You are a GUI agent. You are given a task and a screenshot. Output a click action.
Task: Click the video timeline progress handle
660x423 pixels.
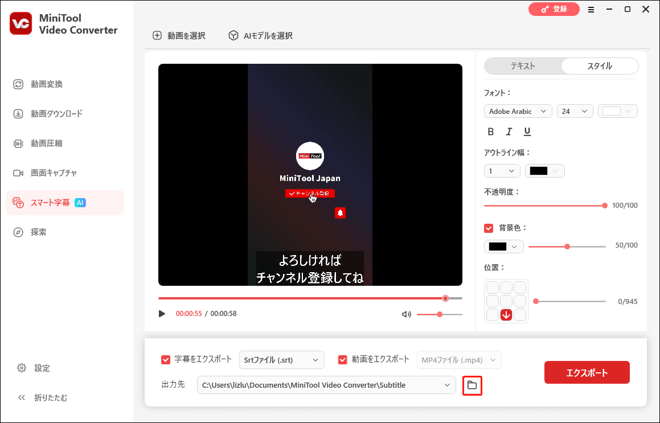coord(445,298)
